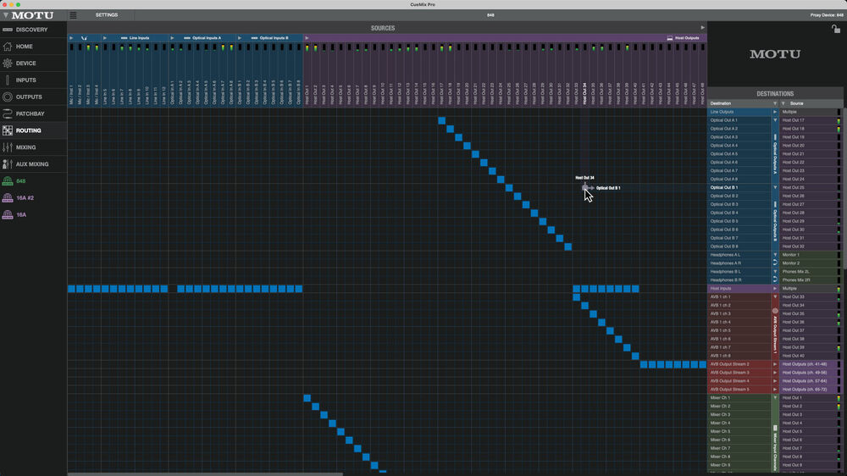Switch to the Discovery tab
This screenshot has width=847, height=476.
click(x=31, y=30)
